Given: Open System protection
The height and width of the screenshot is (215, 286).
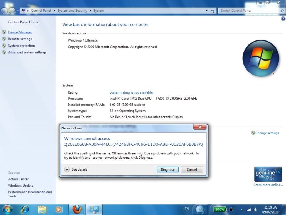Looking at the screenshot, I should (x=21, y=46).
